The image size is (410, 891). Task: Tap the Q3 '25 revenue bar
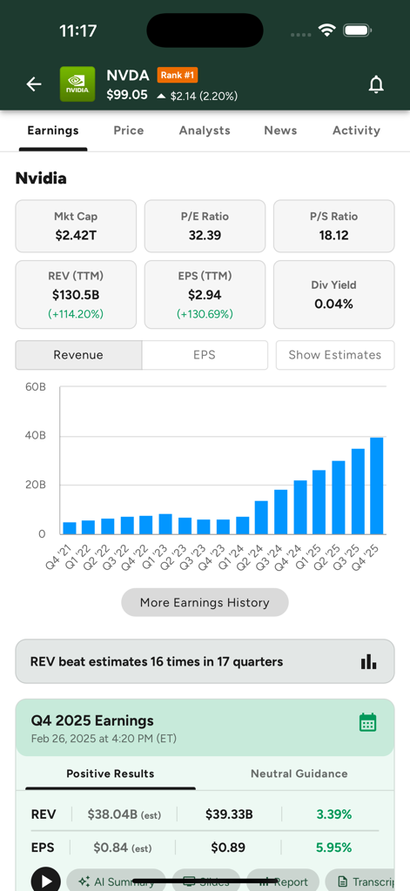(358, 492)
